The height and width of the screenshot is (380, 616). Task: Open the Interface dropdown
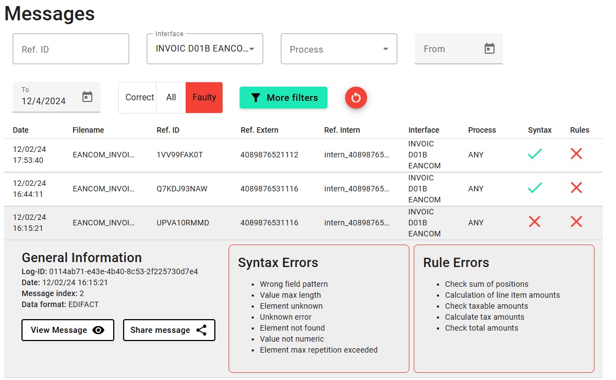[x=204, y=49]
